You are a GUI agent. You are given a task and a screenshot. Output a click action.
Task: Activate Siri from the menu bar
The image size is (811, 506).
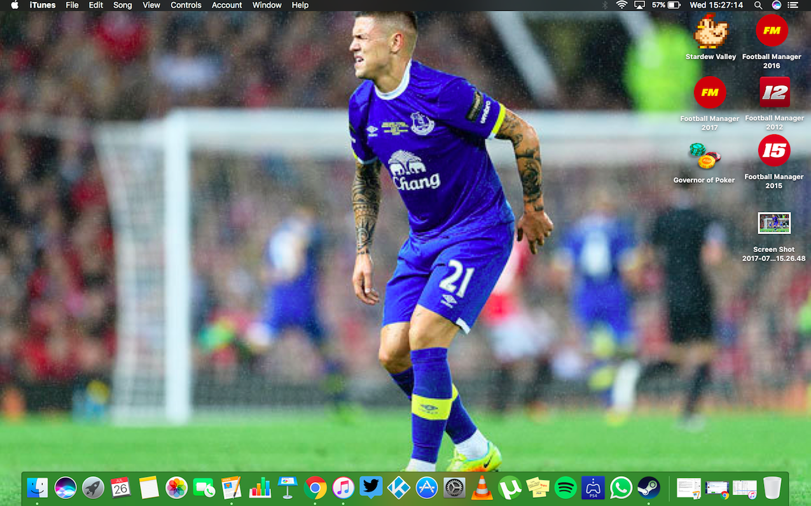coord(777,5)
